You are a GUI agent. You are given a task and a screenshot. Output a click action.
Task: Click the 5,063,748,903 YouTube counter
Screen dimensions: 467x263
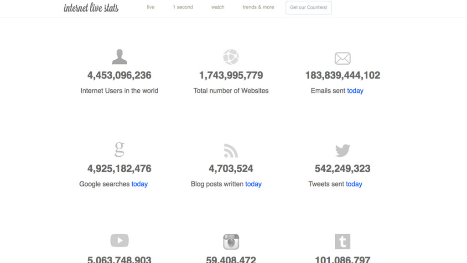pyautogui.click(x=119, y=259)
